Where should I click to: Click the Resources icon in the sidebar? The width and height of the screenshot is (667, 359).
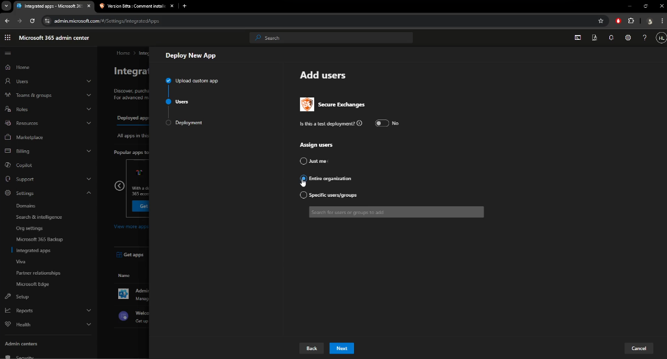[8, 123]
